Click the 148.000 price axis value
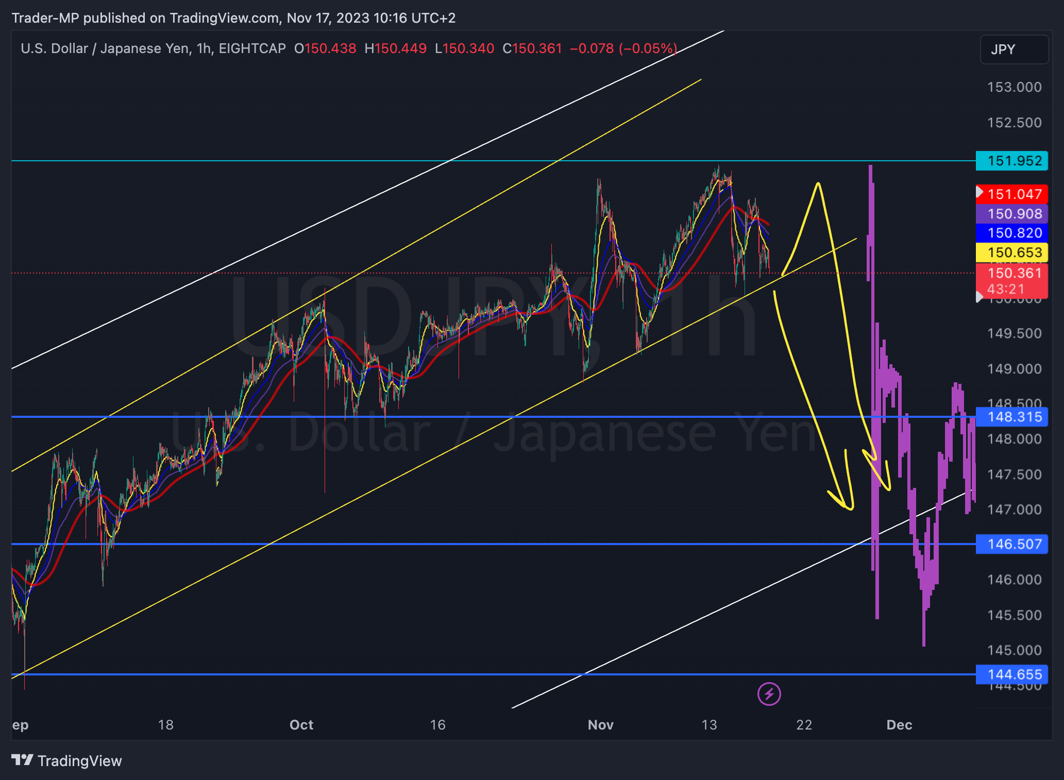1064x780 pixels. [x=1014, y=439]
